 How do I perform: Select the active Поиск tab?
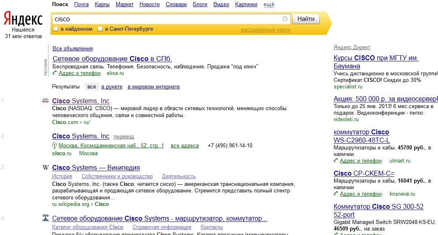click(60, 5)
